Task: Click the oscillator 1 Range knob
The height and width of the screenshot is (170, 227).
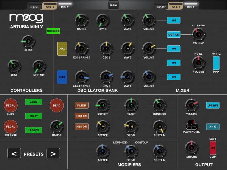Action: tap(82, 20)
